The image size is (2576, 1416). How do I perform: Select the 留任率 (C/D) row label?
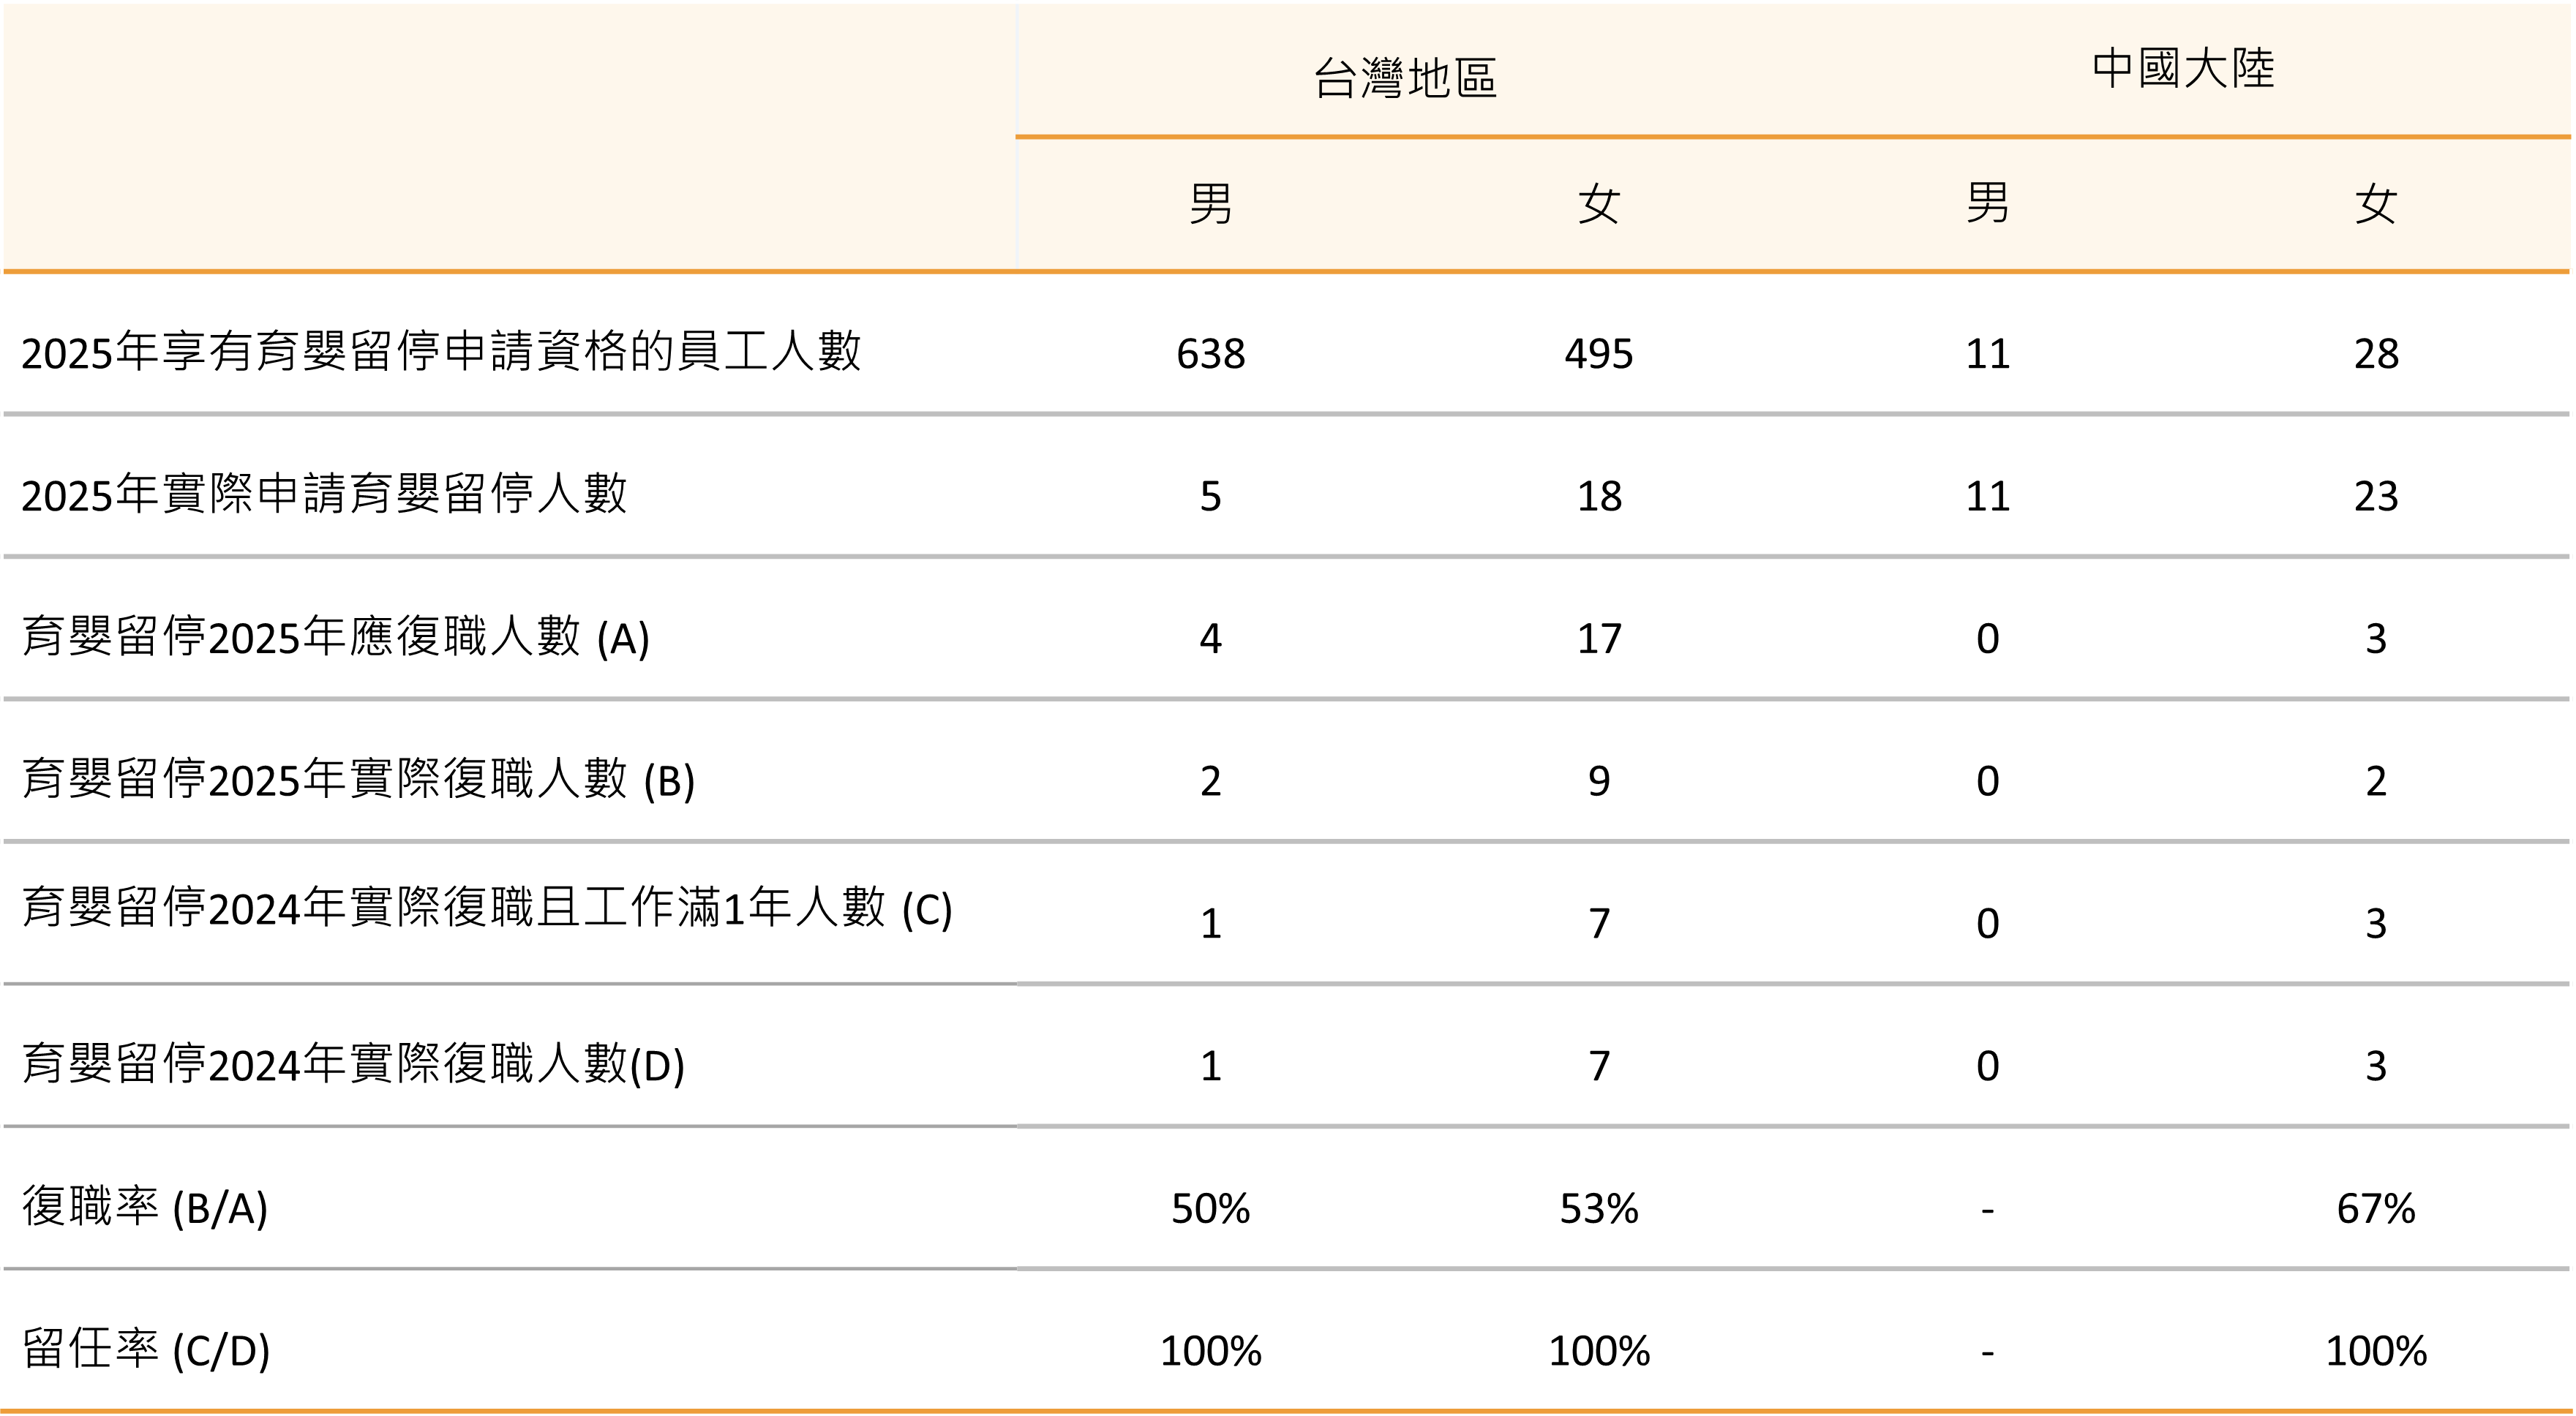pyautogui.click(x=146, y=1350)
